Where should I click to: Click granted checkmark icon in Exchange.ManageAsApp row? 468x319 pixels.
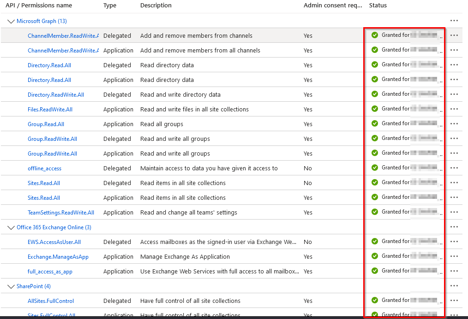pyautogui.click(x=375, y=256)
